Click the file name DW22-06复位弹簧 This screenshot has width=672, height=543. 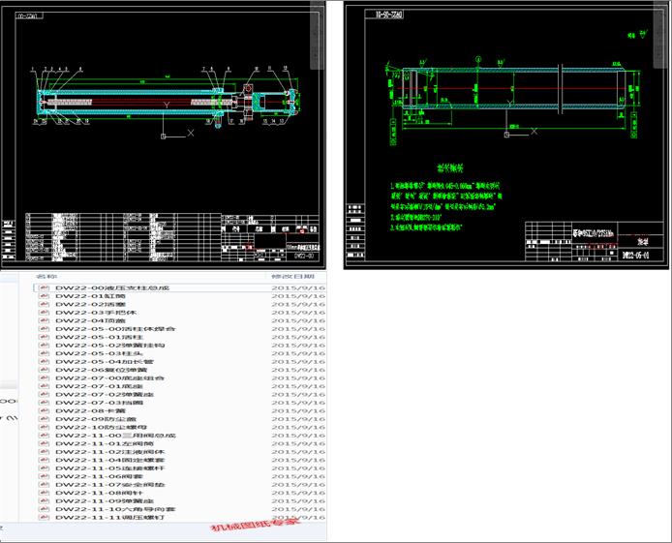pos(101,370)
